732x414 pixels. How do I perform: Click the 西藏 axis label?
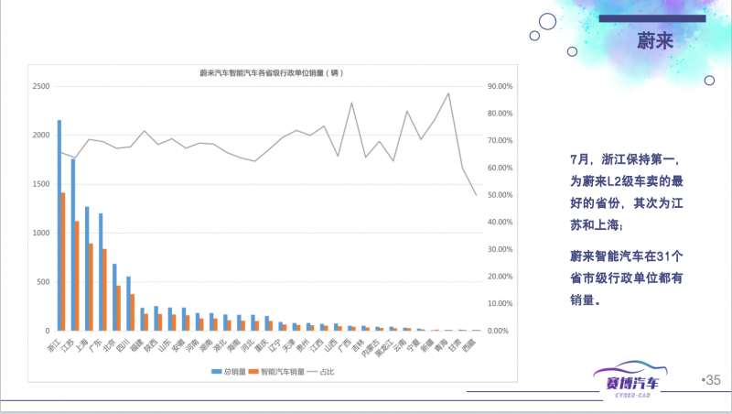[x=469, y=344]
